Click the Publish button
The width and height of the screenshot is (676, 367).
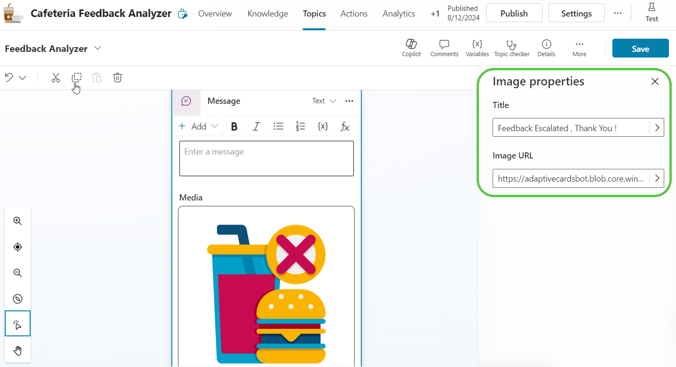[514, 14]
